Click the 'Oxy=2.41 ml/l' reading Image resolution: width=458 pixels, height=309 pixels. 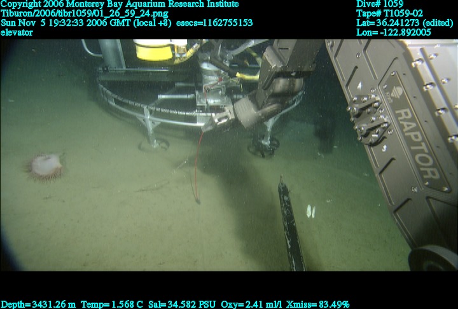coord(251,305)
